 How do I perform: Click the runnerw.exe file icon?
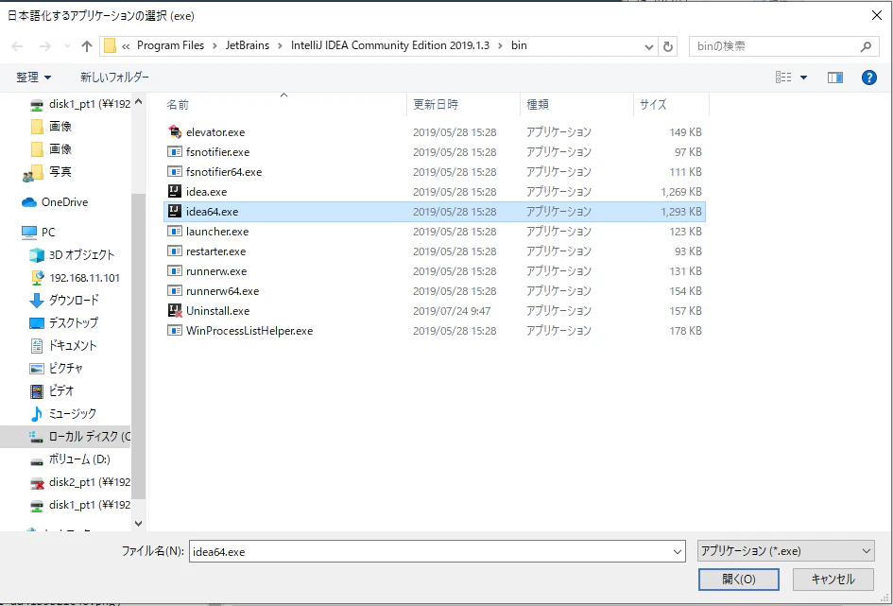174,271
